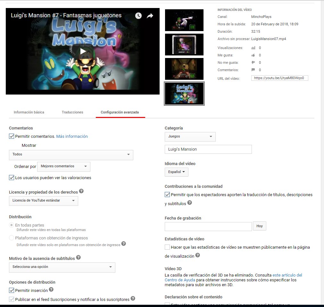Open Selecciona una opción dropdown
This screenshot has width=324, height=307.
[62, 268]
